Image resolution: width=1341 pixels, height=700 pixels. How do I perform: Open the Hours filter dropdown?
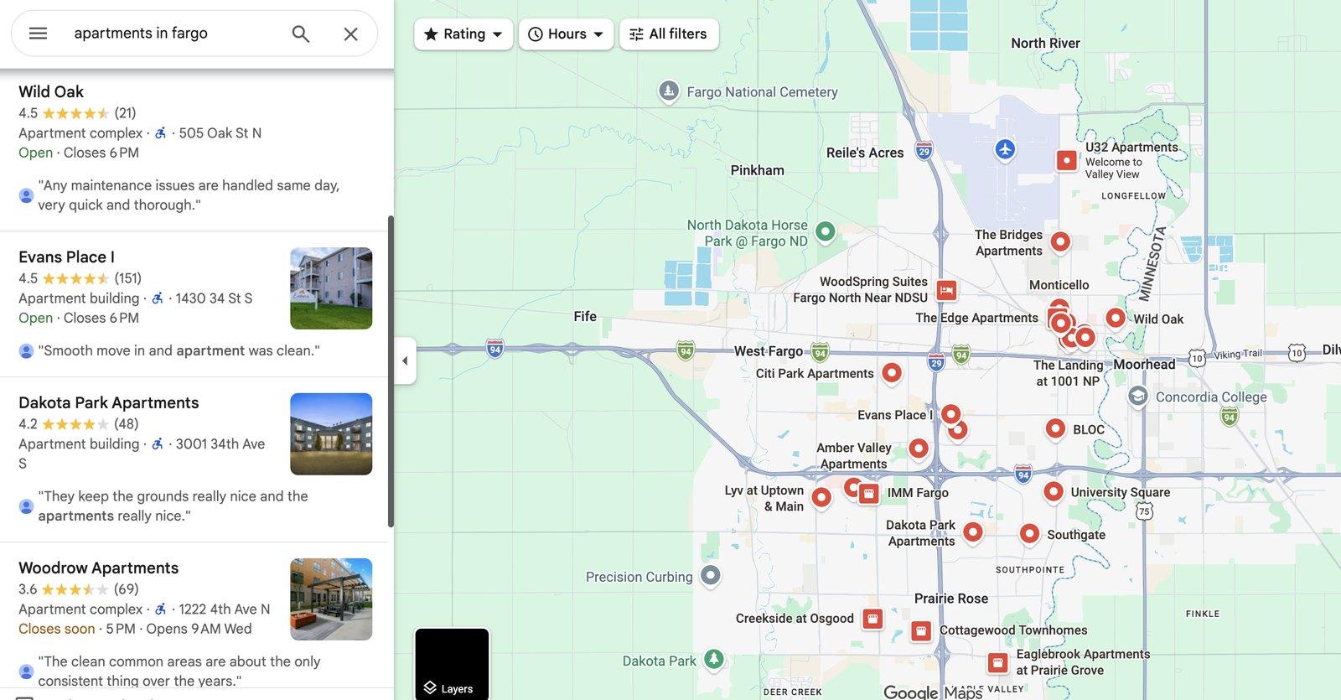(566, 34)
